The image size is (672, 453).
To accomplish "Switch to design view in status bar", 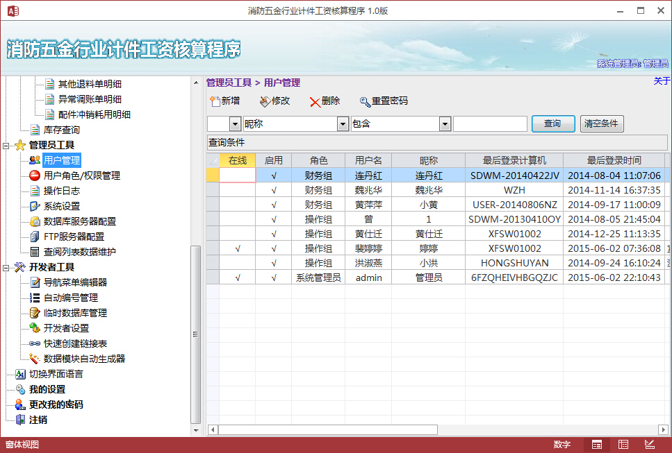I will [649, 445].
